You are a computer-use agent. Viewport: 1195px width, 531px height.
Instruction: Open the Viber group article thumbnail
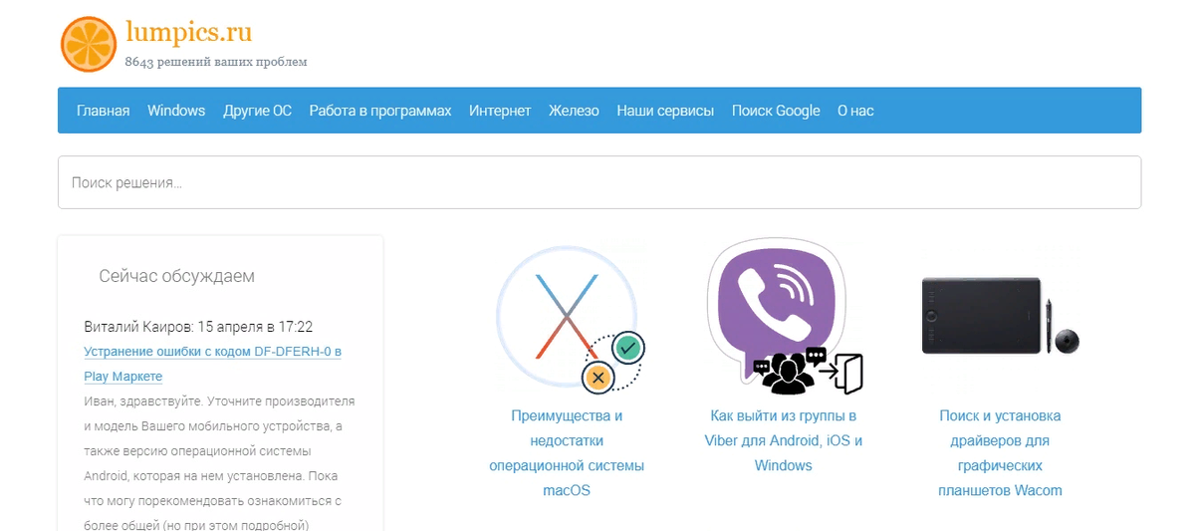click(x=784, y=317)
